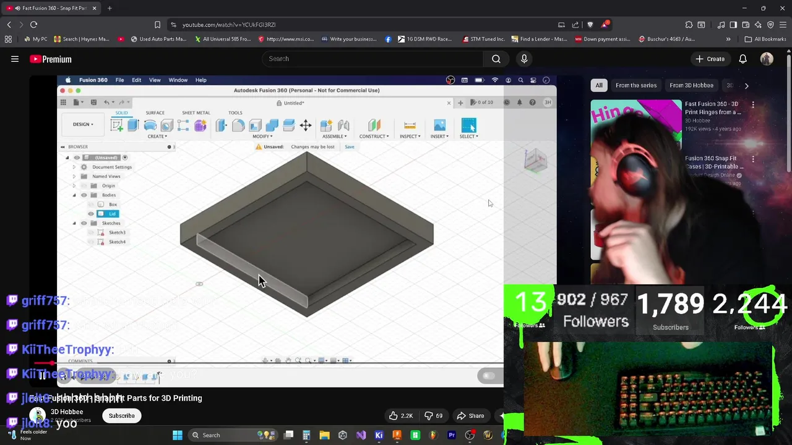The width and height of the screenshot is (792, 445).
Task: Open Fusion 360 notifications bell
Action: [519, 103]
